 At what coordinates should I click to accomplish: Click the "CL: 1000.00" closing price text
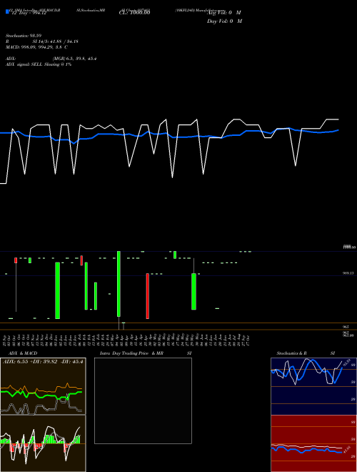pos(134,12)
